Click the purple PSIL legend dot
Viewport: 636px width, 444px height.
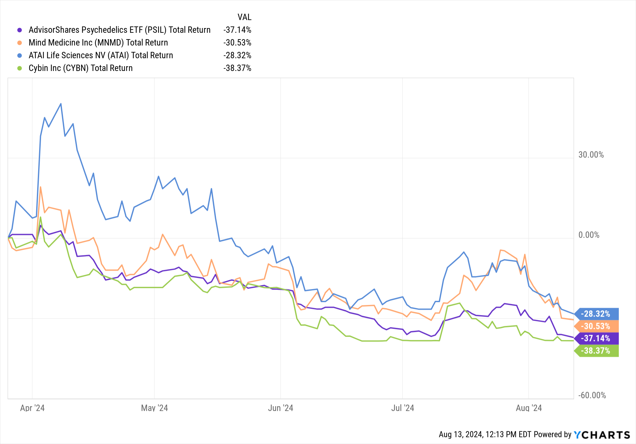click(20, 30)
